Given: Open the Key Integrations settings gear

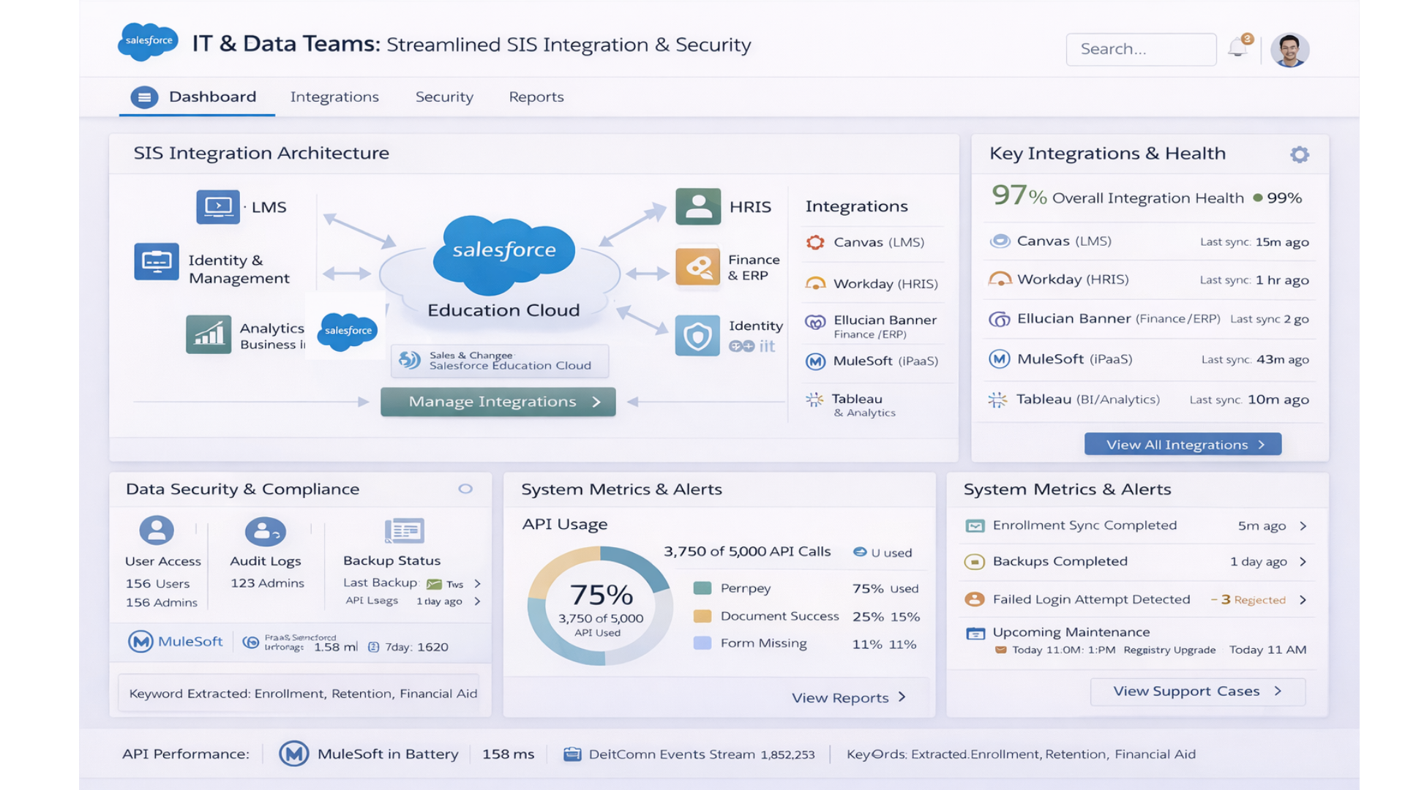Looking at the screenshot, I should click(1300, 154).
